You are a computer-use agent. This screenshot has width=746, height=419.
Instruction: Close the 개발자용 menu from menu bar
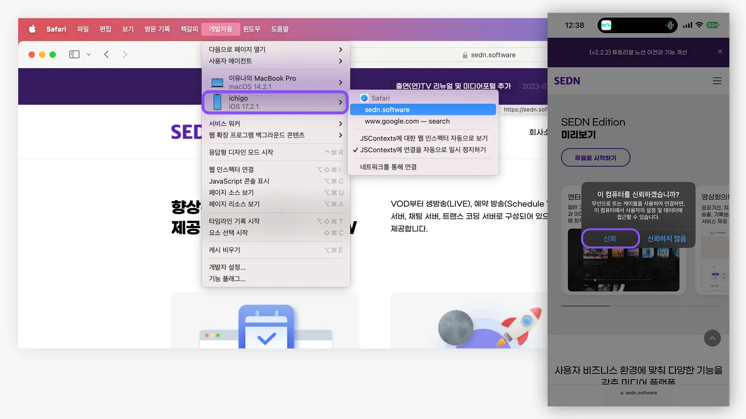click(220, 29)
